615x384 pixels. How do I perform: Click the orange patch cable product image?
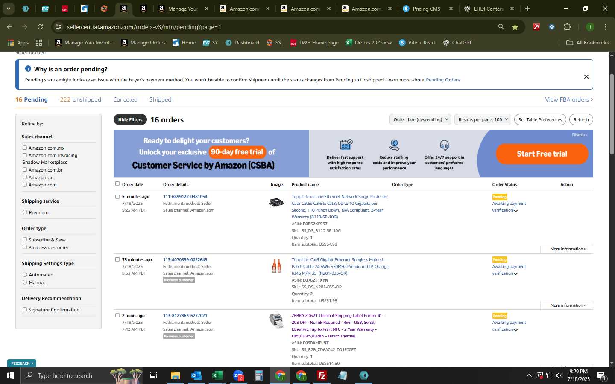[276, 265]
